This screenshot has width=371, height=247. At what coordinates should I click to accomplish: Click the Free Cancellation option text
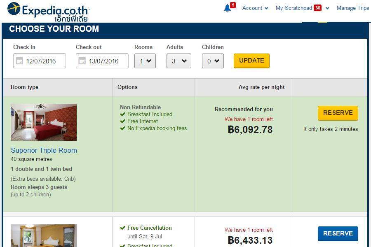coord(149,228)
